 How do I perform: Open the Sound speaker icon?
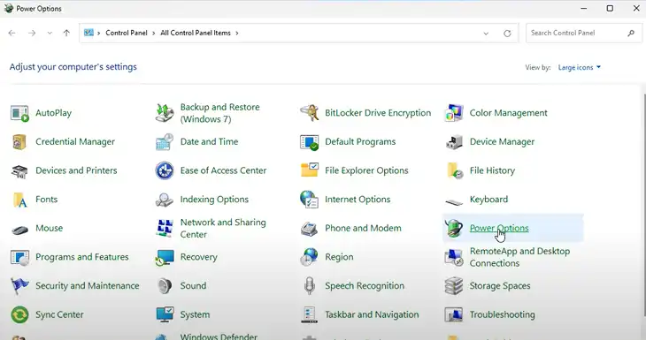(165, 286)
